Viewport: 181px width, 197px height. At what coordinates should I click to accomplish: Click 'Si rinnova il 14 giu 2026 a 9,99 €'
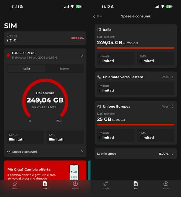click(35, 58)
